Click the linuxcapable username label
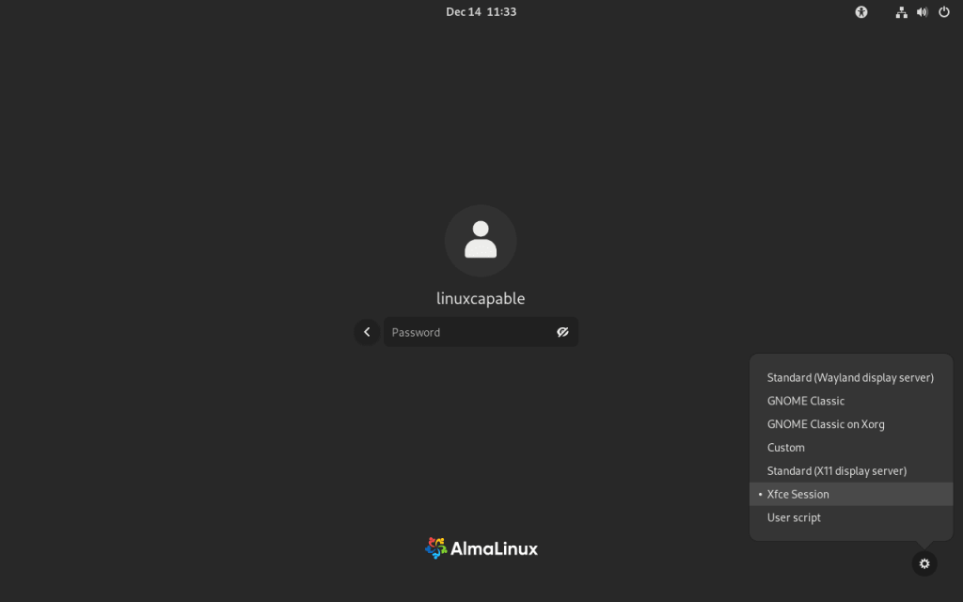The image size is (963, 602). click(x=481, y=298)
